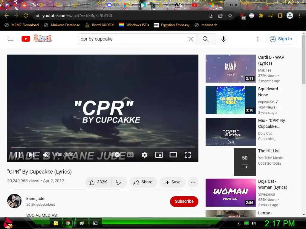Viewport: 306px width, 229px height.
Task: Clear the search query with X
Action: pos(191,39)
